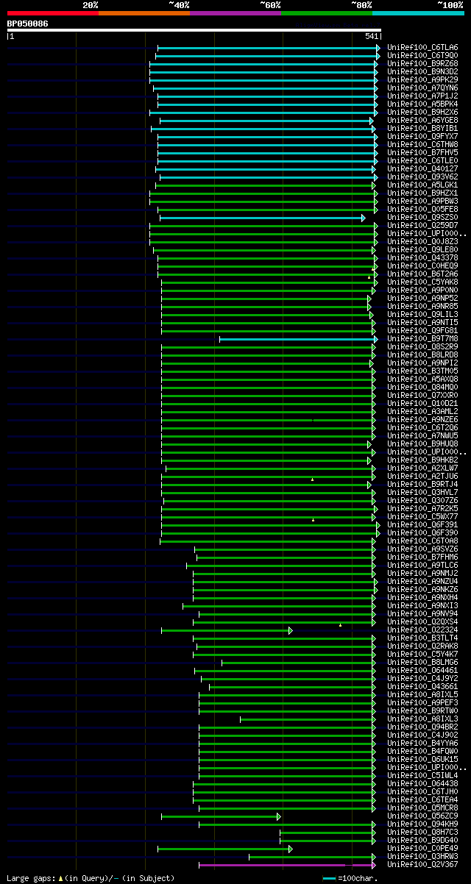The image size is (471, 884).
Task: Click the cyan ~100% identity legend segment
Action: [x=418, y=13]
